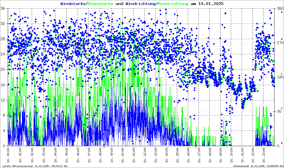Click the 'Letzte Aktualisierung' timestamp text
Viewport: 284px width, 168px height.
point(35,166)
